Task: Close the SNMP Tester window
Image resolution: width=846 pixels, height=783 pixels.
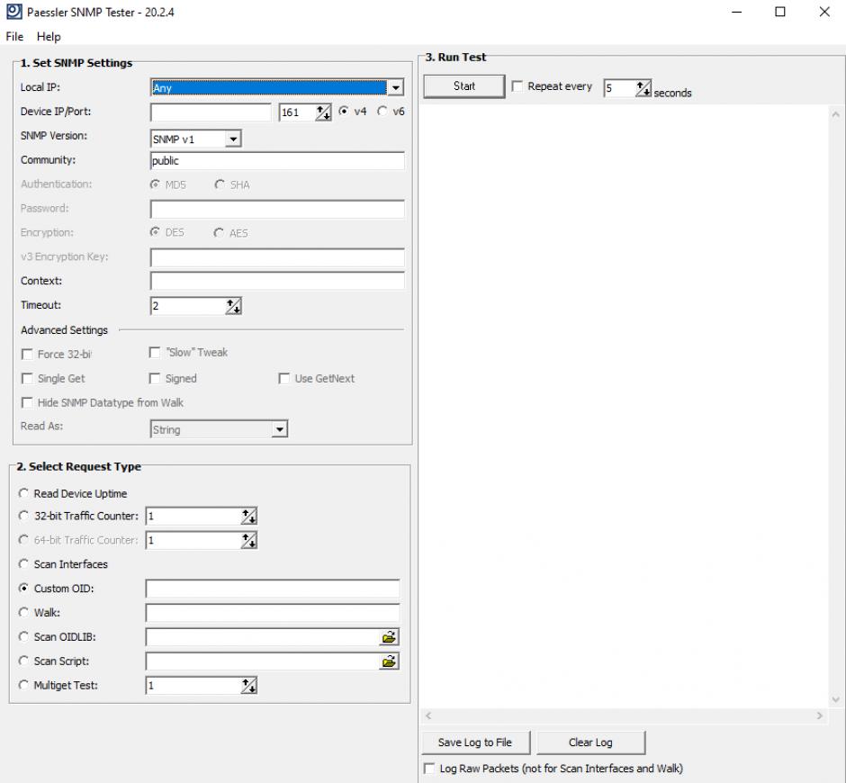Action: [x=824, y=12]
